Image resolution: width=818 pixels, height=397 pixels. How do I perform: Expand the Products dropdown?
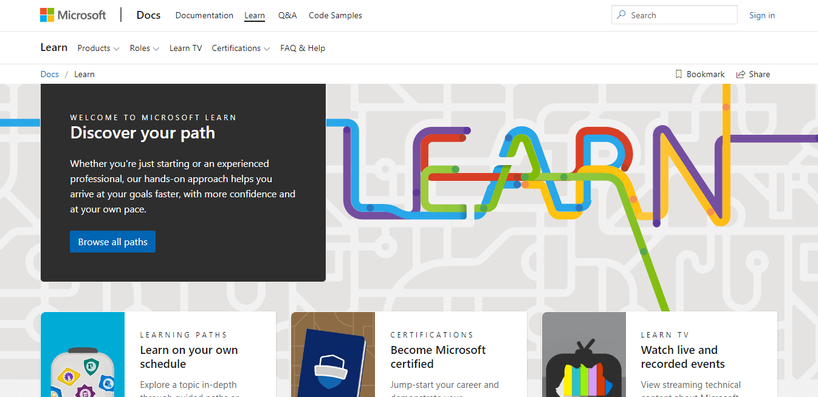[98, 47]
